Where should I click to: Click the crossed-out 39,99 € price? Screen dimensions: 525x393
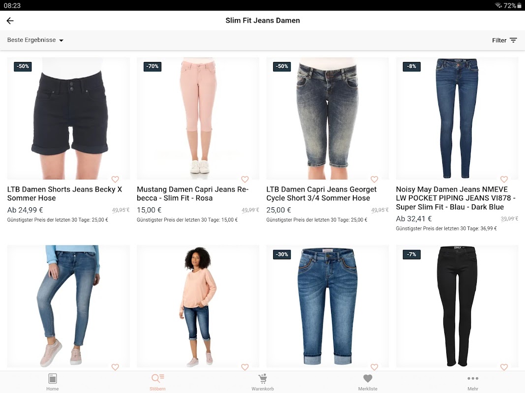click(x=509, y=219)
